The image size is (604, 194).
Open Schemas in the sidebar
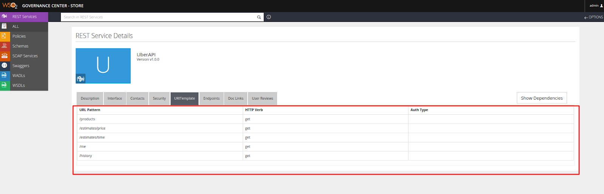pyautogui.click(x=24, y=46)
